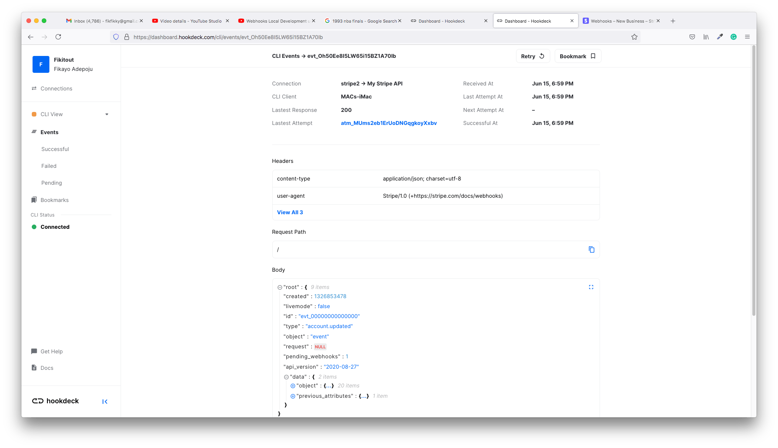This screenshot has height=448, width=778.
Task: Expand the Body viewer to fullscreen
Action: pos(591,287)
